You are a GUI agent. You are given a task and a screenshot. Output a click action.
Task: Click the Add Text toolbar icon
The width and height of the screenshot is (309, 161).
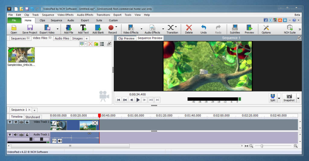click(x=83, y=28)
